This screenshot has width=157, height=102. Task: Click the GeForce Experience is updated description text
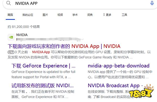click(43, 74)
